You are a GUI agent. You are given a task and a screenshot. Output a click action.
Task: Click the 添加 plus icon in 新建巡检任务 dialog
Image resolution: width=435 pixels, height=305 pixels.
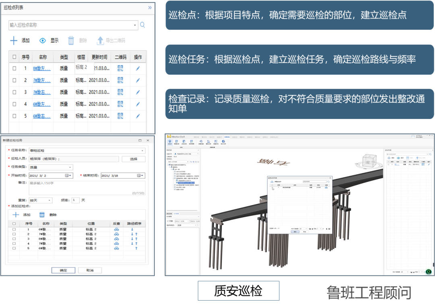point(16,215)
